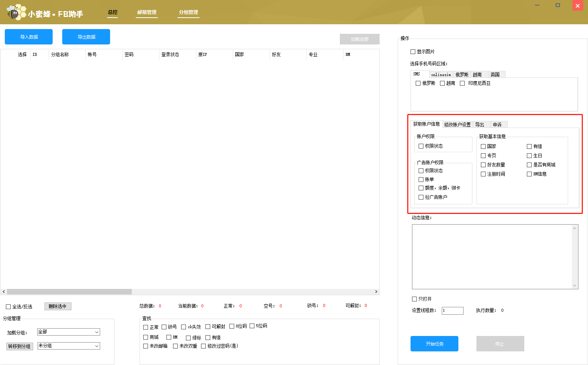Check the 修改过密码(是) filter checkbox

click(203, 346)
